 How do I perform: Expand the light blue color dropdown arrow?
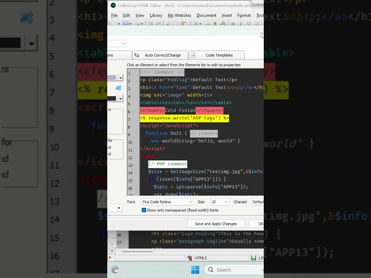tap(121, 78)
